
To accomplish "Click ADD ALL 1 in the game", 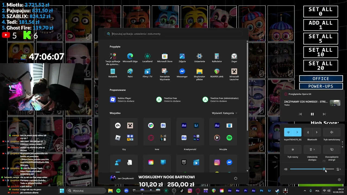I will click(x=320, y=25).
